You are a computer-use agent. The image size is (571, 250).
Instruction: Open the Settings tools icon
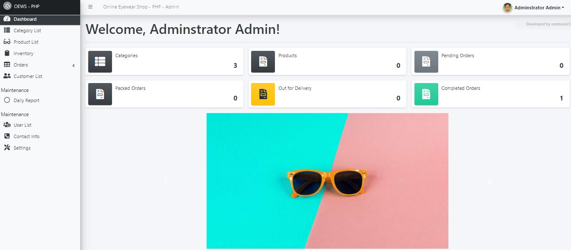[x=7, y=147]
